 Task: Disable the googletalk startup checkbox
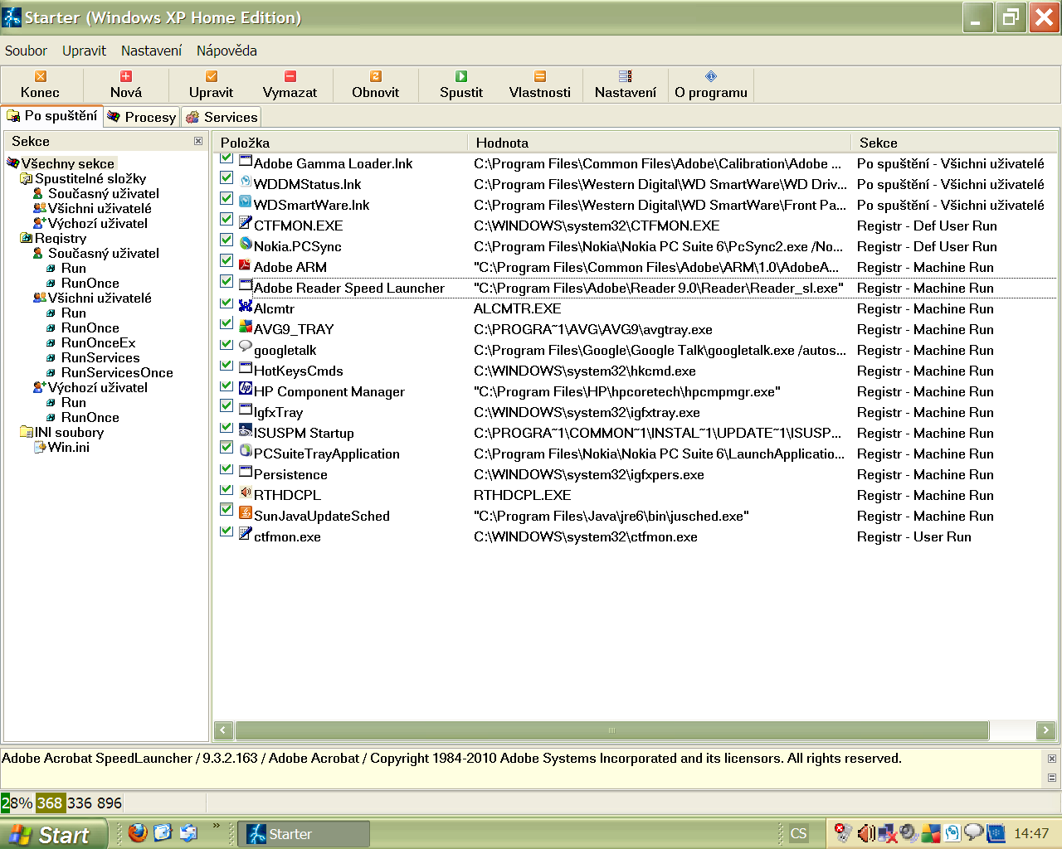coord(227,344)
